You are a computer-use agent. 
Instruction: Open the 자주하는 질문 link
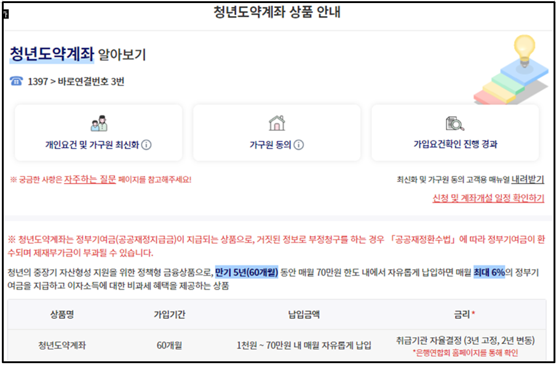(90, 179)
